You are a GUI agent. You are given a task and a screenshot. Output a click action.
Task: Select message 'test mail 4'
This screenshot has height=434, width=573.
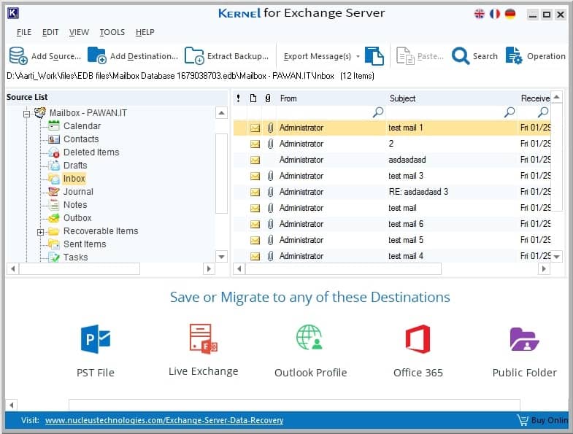click(392, 256)
